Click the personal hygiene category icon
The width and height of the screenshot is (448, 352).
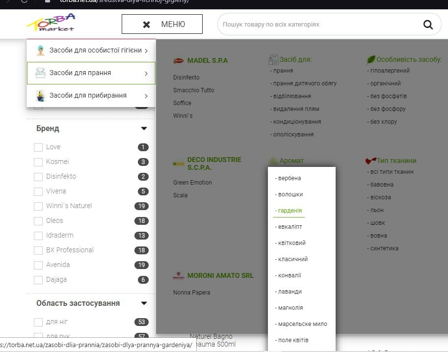[41, 51]
